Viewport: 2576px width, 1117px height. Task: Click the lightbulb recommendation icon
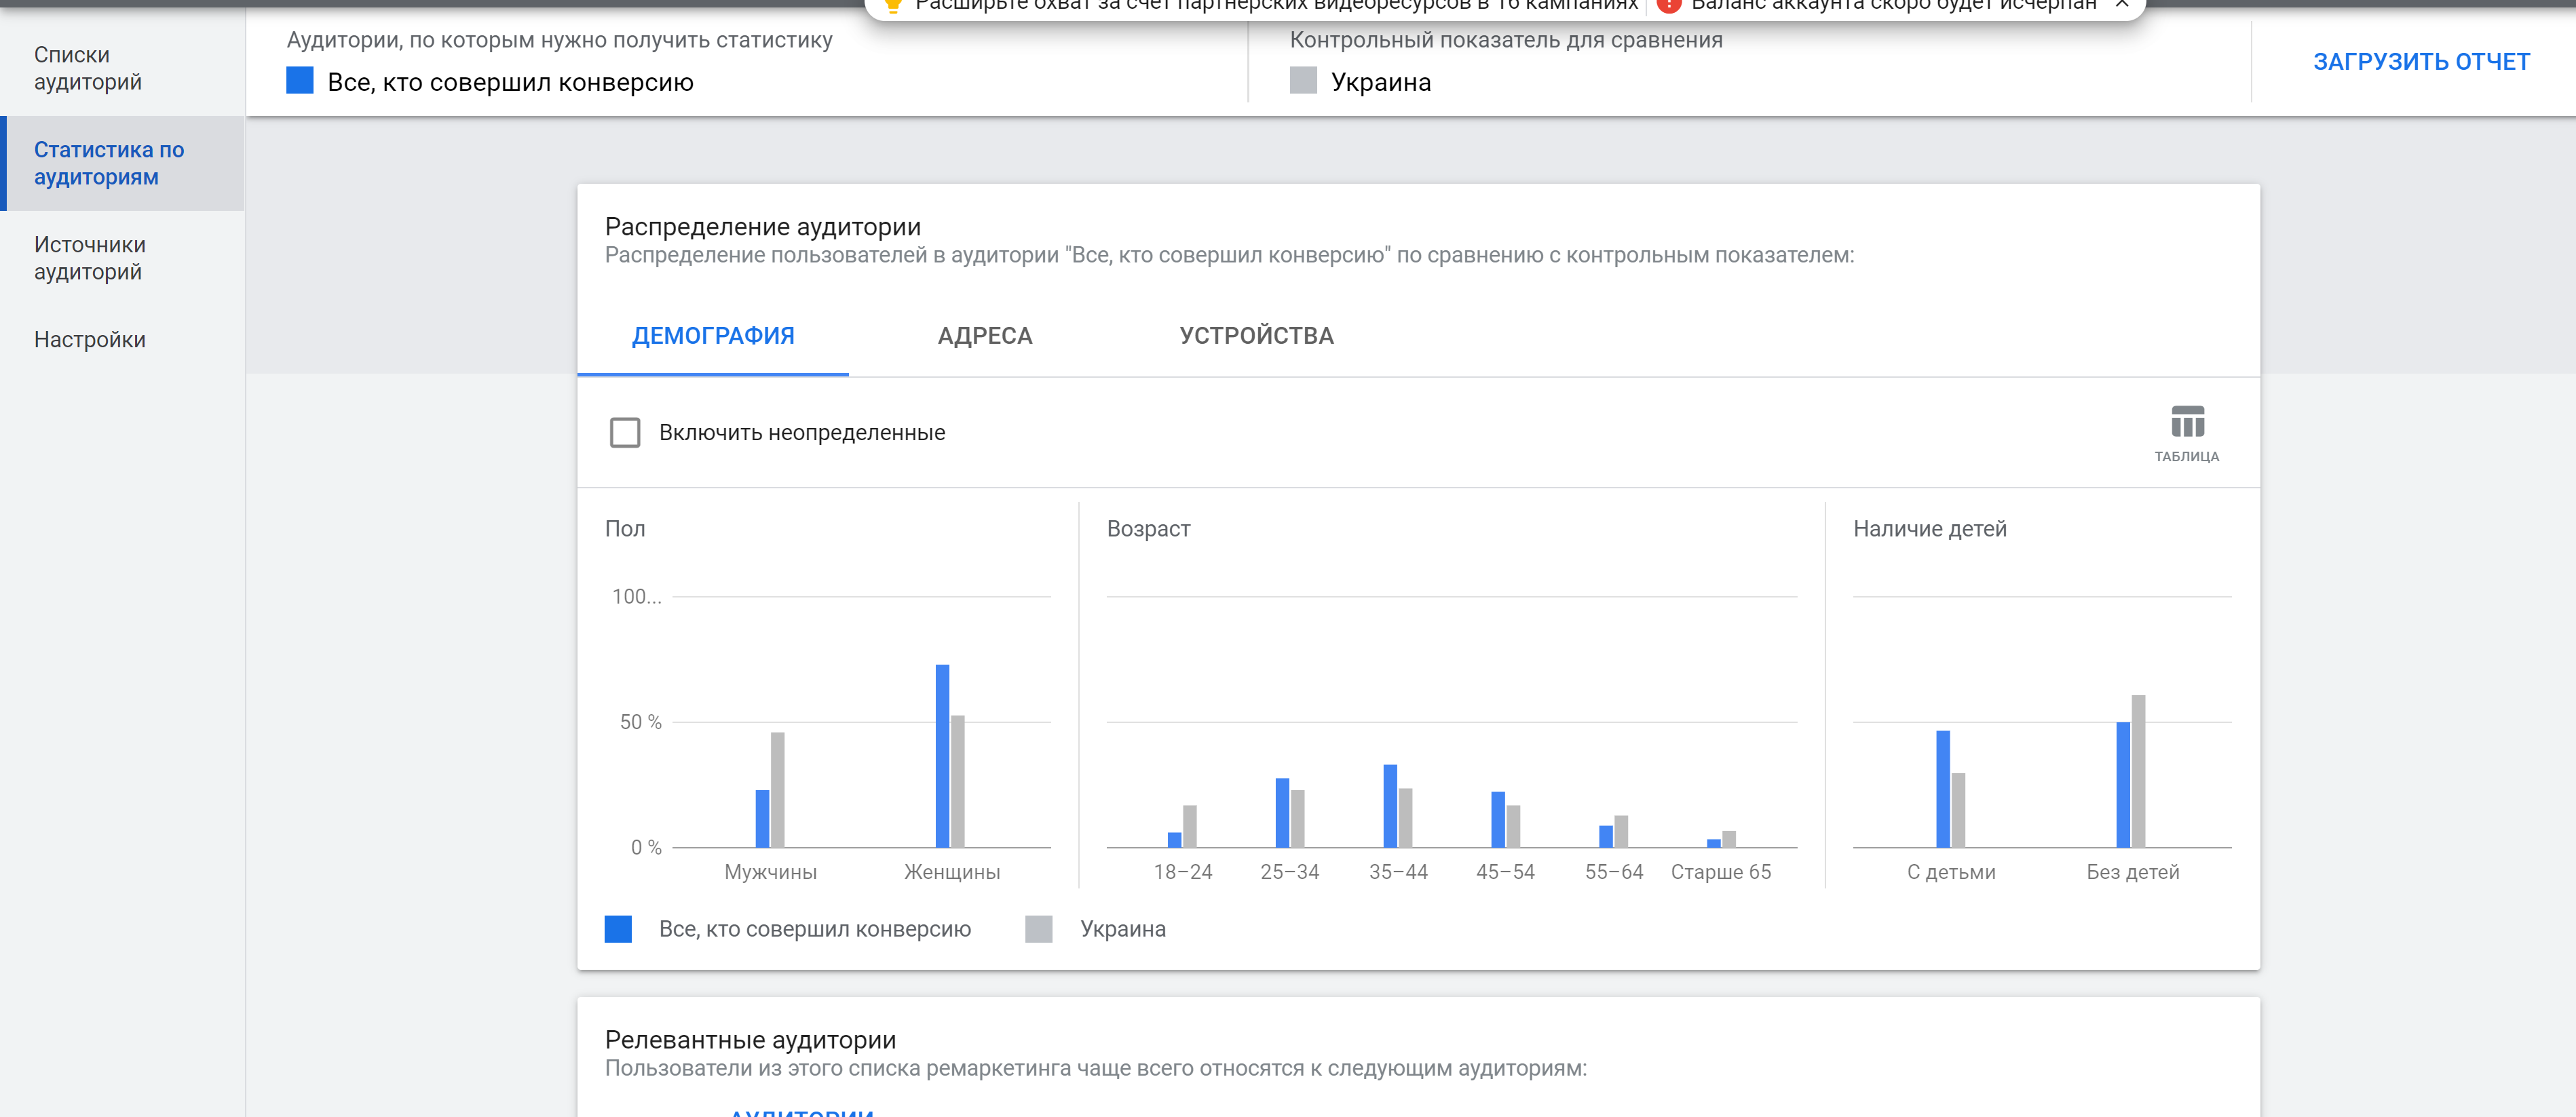[x=893, y=5]
